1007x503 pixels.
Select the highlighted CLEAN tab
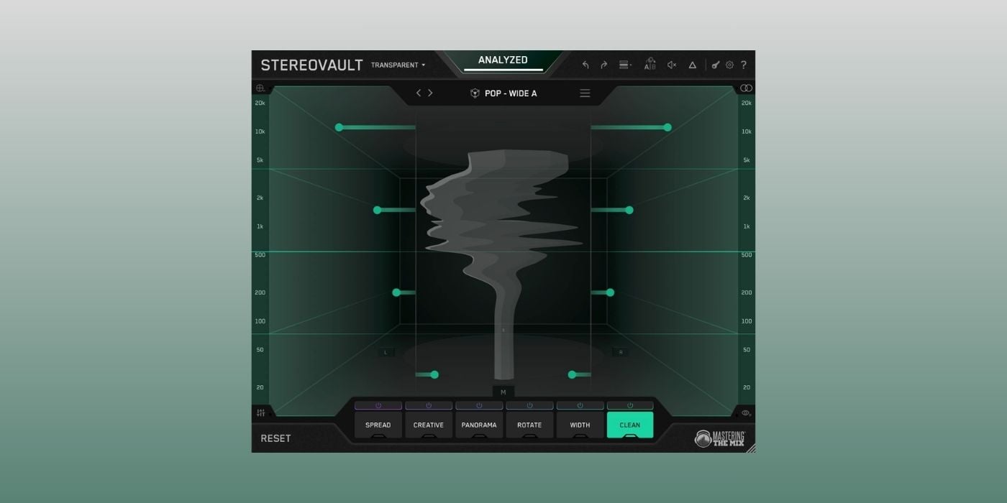pyautogui.click(x=630, y=425)
